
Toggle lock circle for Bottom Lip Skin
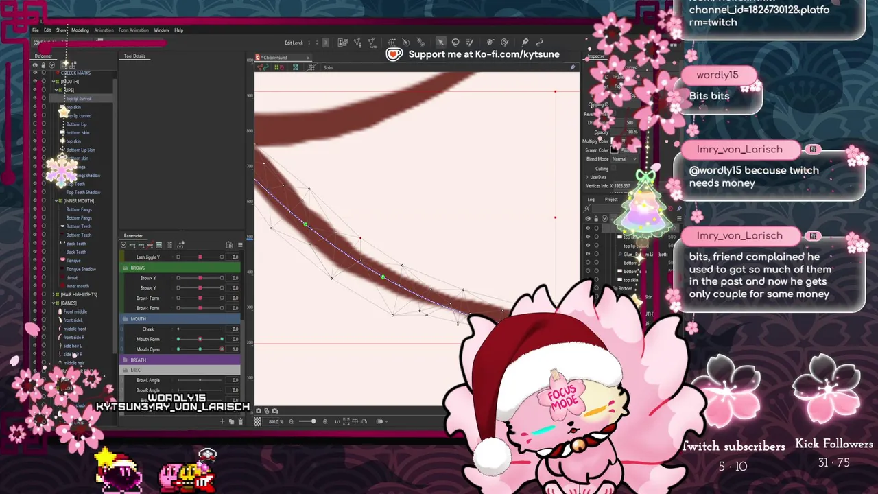pyautogui.click(x=43, y=150)
